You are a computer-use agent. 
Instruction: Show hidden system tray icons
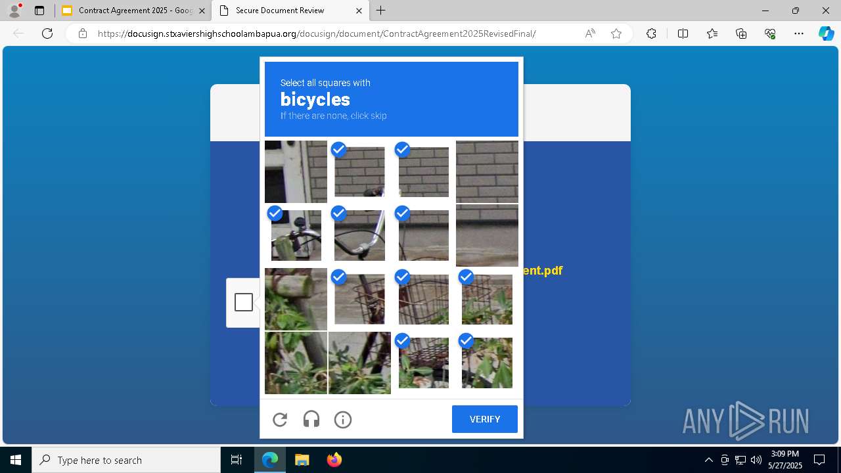coord(708,460)
